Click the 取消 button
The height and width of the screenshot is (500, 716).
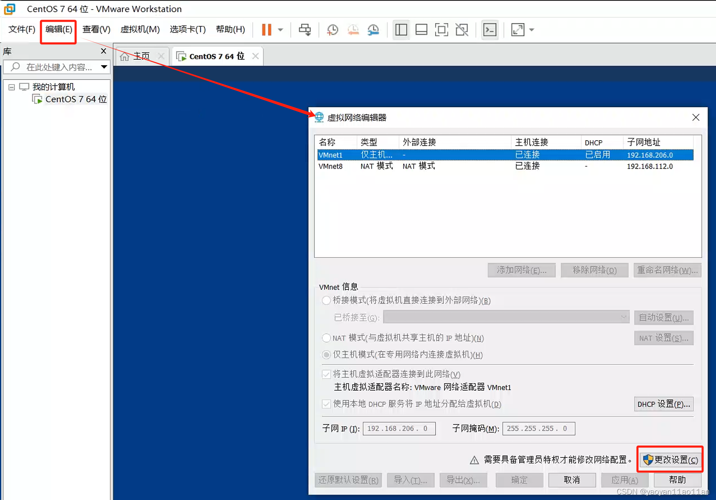(x=572, y=480)
